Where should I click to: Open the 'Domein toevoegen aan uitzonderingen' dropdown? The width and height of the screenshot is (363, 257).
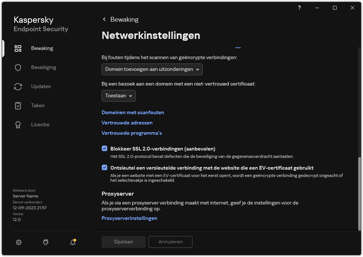click(x=152, y=69)
